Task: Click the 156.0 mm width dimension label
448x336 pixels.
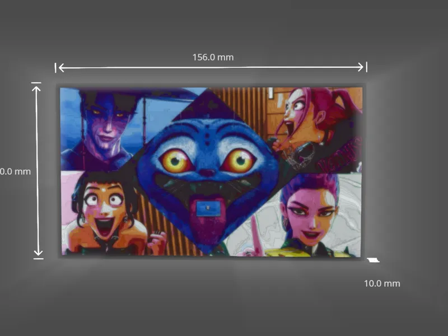Action: (x=213, y=57)
